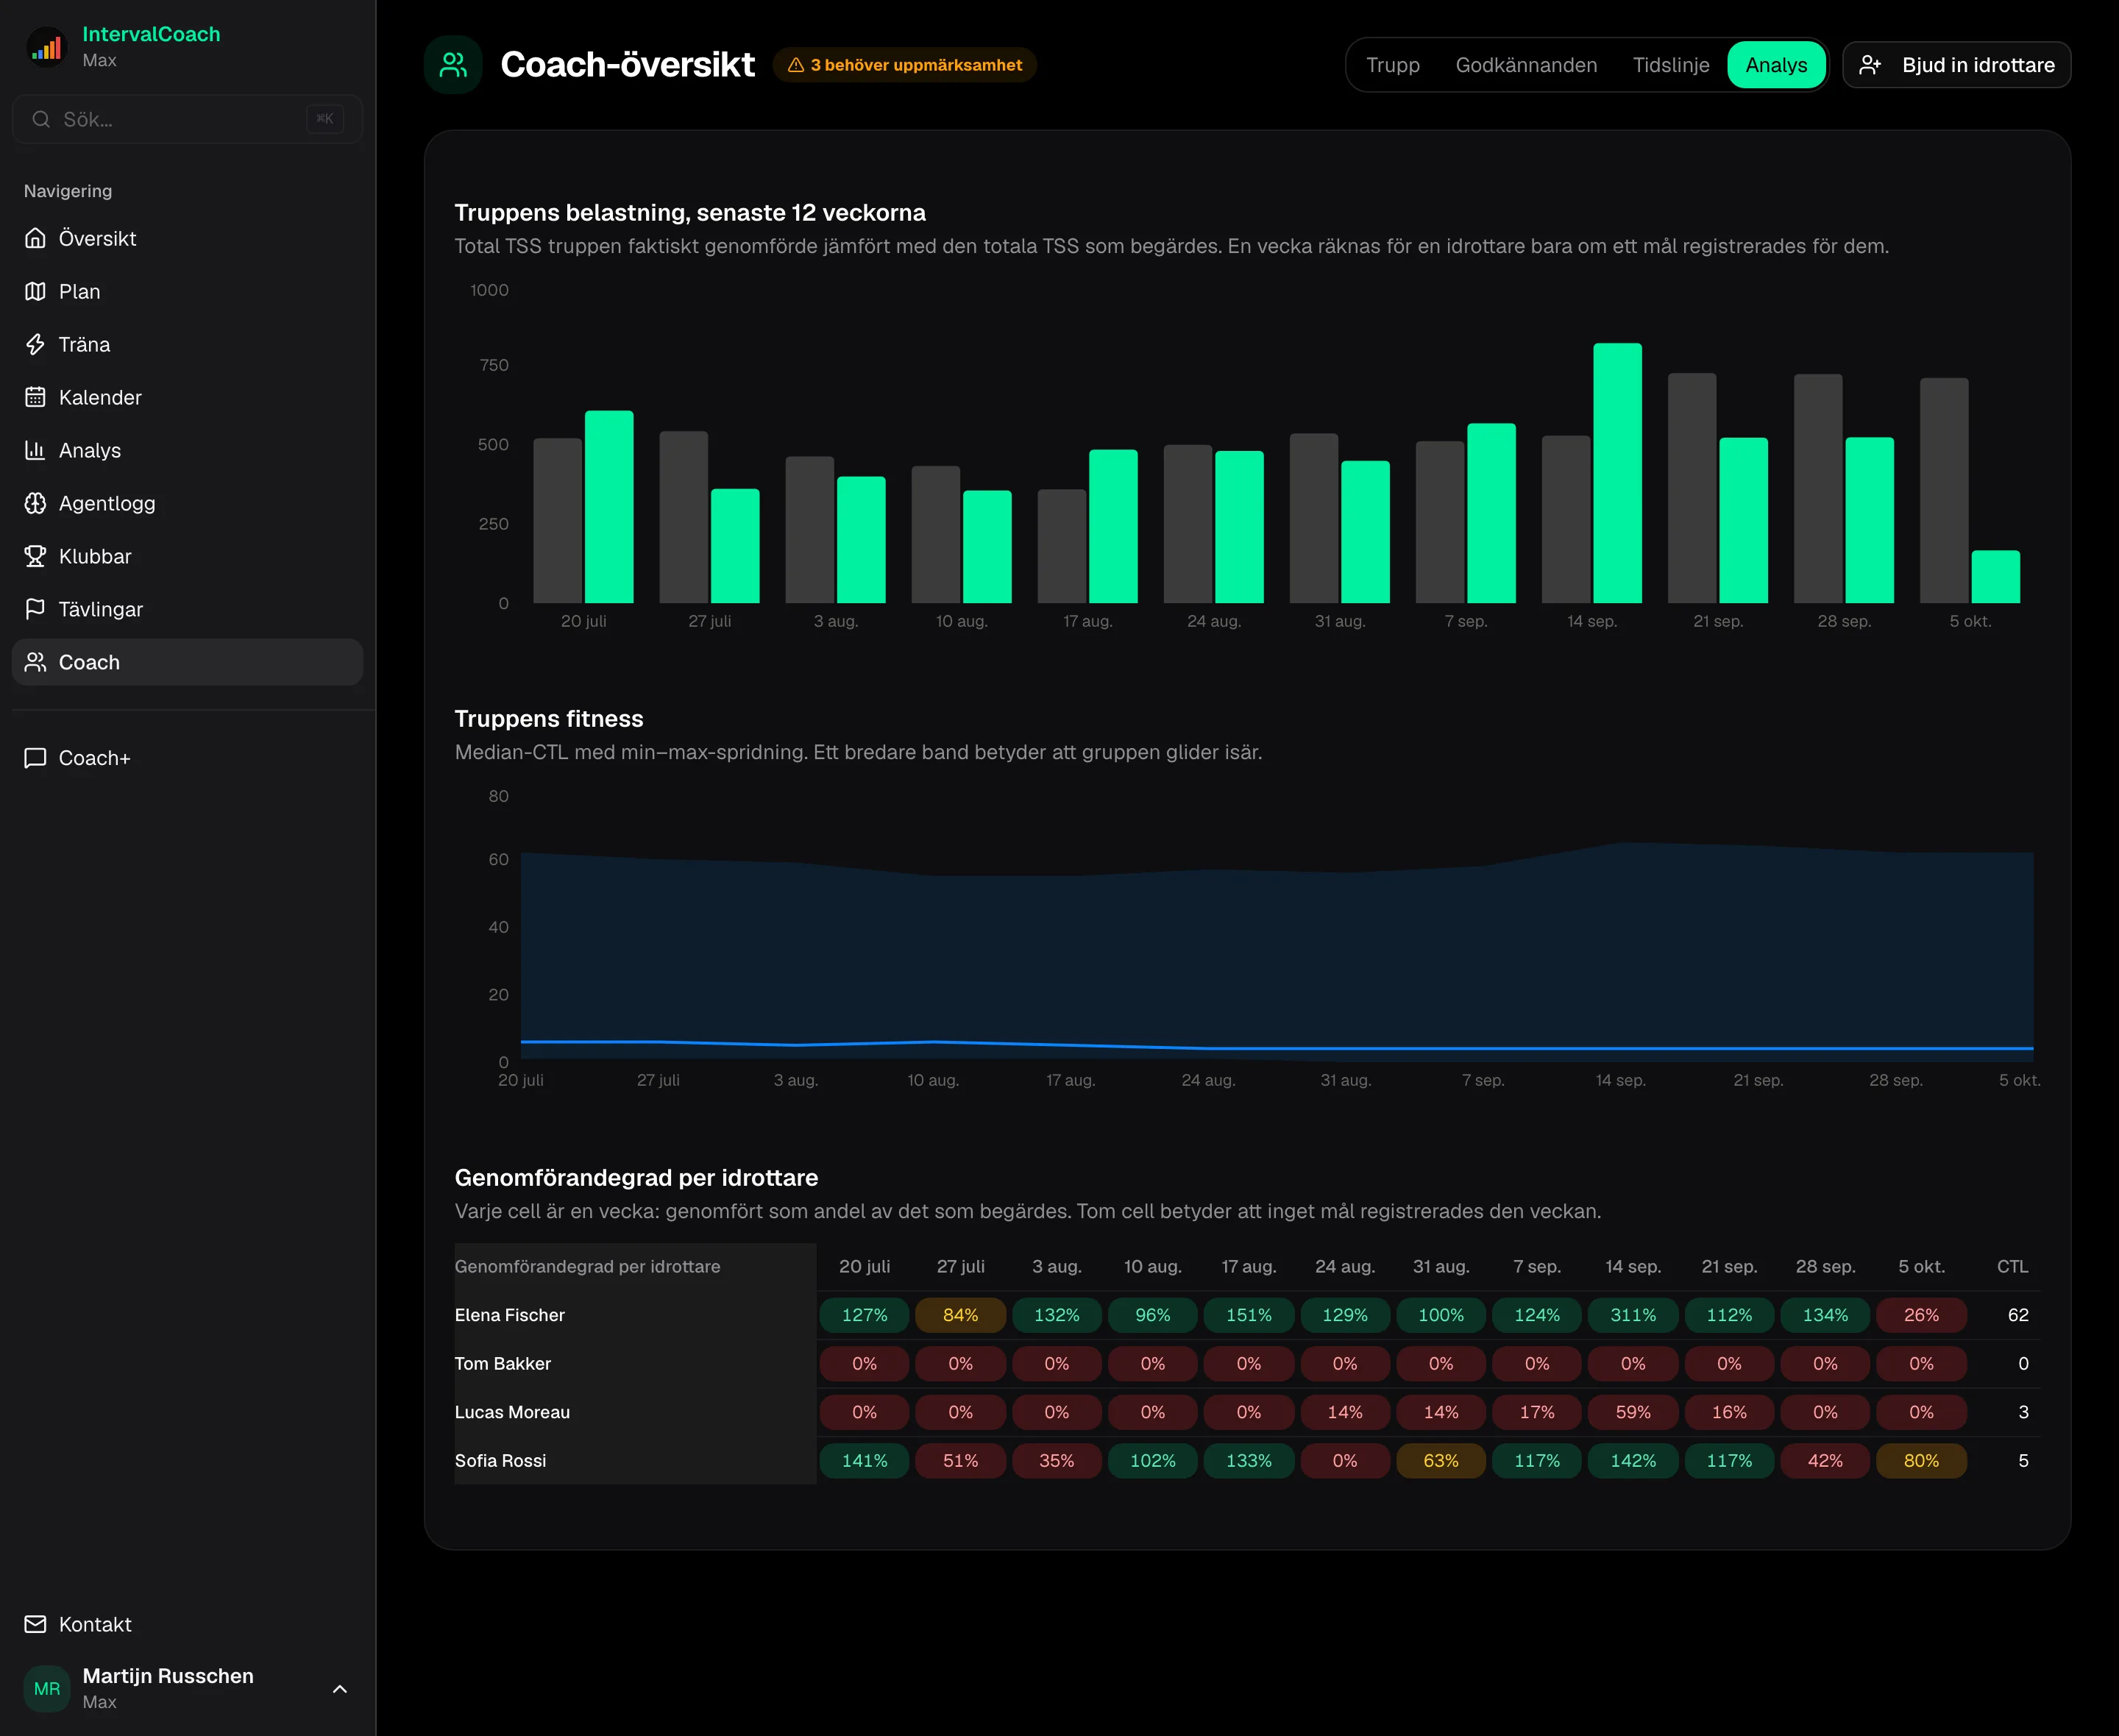2119x1736 pixels.
Task: Switch to the Godkännanden tab
Action: coord(1526,65)
